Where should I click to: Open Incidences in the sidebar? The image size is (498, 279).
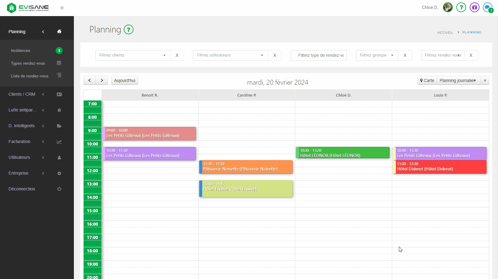[21, 51]
